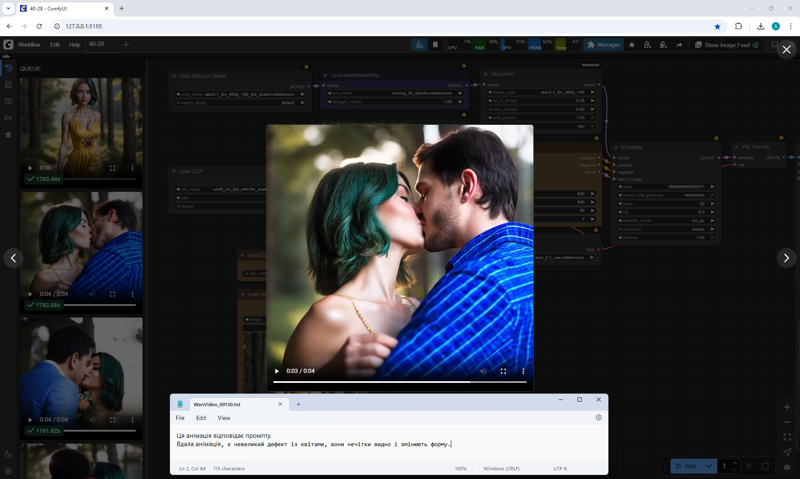Toggle fullscreen on the enlarged video
The image size is (800, 479).
tap(503, 371)
